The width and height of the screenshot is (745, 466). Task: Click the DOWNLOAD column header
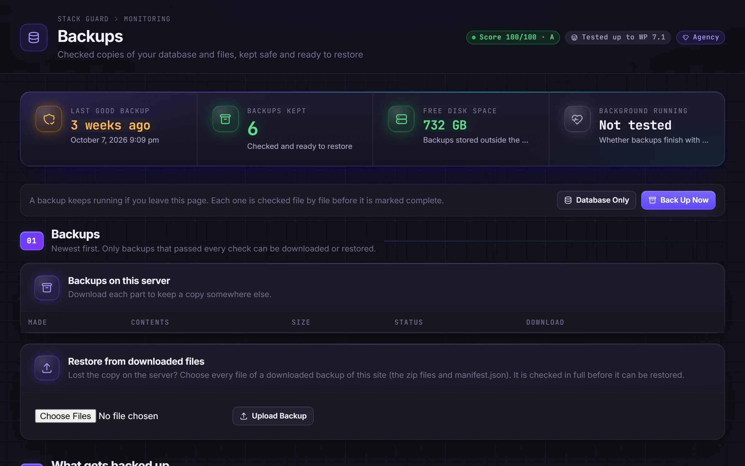545,322
